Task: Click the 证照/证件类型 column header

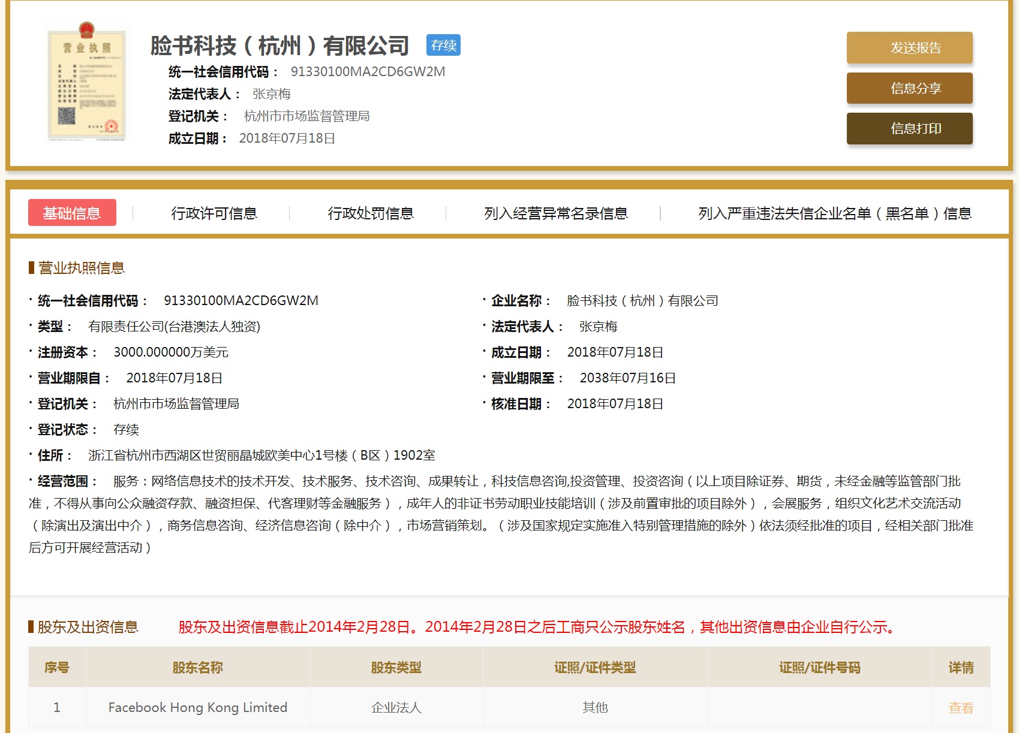Action: tap(595, 668)
